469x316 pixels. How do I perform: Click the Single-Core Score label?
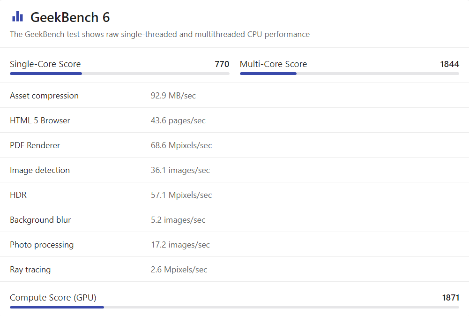point(45,64)
